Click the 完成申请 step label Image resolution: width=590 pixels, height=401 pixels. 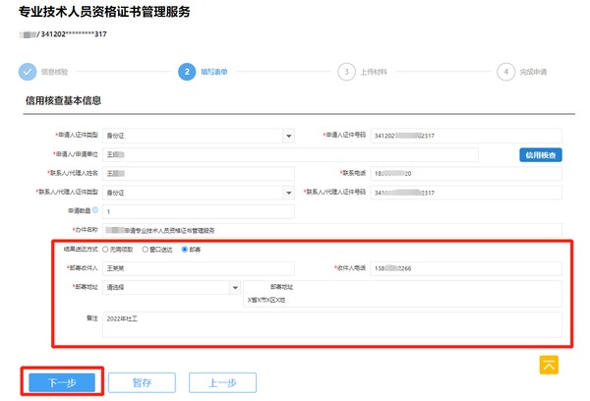tap(533, 72)
